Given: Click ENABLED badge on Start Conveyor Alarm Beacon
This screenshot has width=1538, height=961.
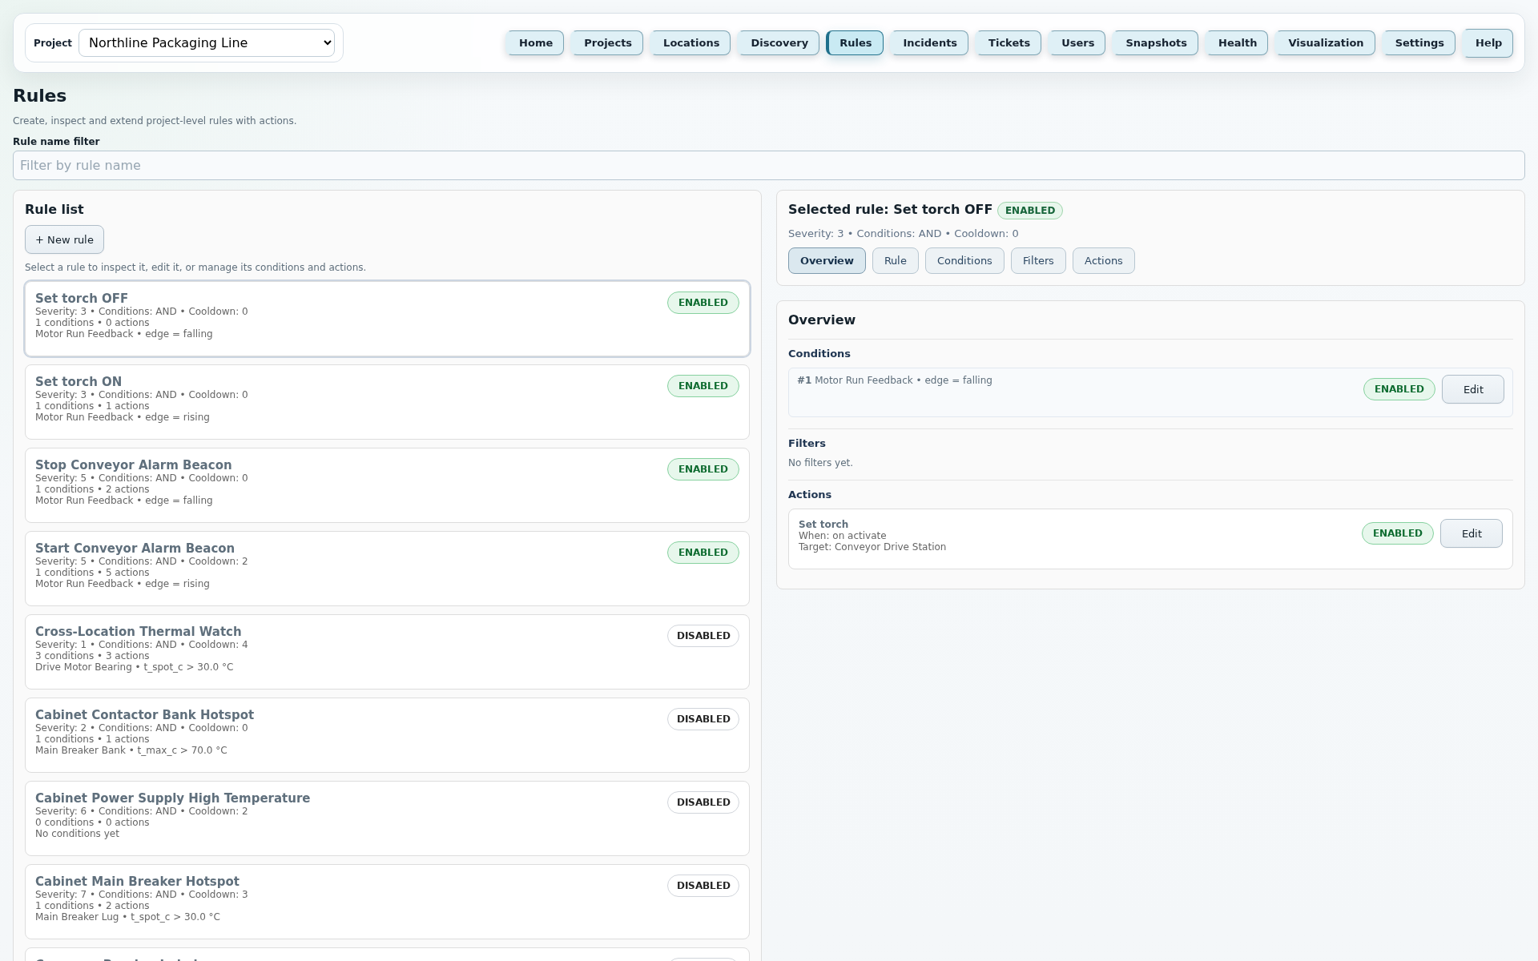Looking at the screenshot, I should [703, 553].
